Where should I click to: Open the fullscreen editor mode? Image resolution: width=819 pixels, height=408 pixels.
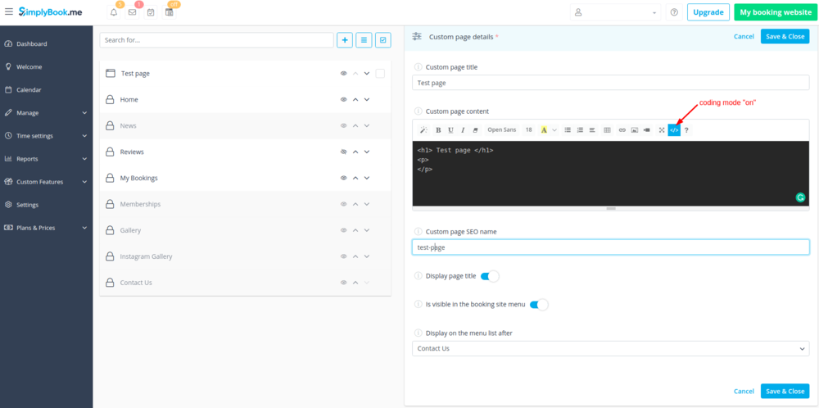[x=662, y=129]
